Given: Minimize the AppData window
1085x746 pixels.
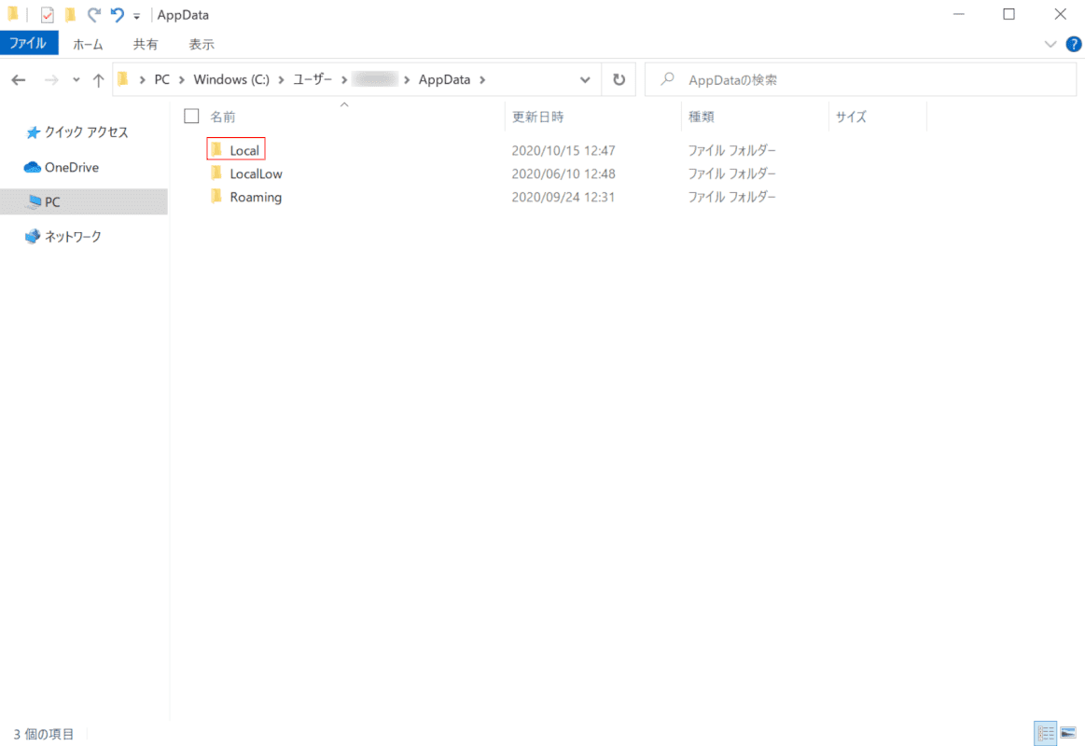Looking at the screenshot, I should [x=958, y=15].
